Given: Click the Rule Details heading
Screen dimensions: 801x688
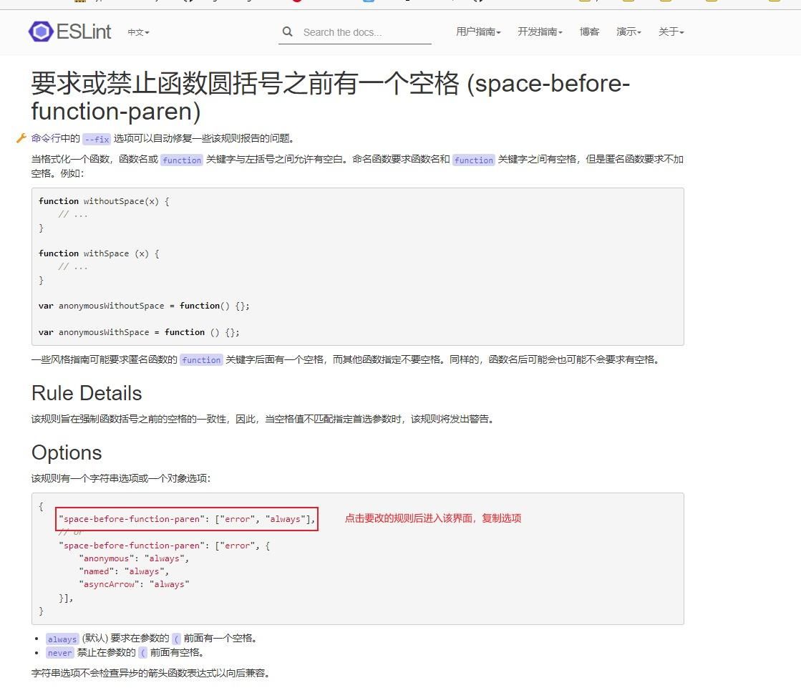Looking at the screenshot, I should (x=87, y=393).
